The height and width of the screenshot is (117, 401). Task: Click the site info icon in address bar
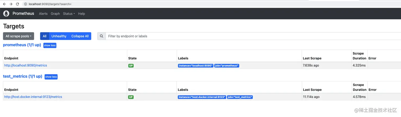(x=25, y=4)
